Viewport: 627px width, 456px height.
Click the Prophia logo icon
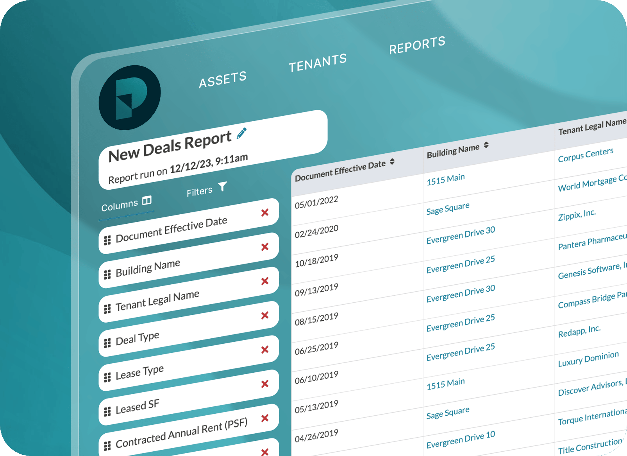point(129,98)
